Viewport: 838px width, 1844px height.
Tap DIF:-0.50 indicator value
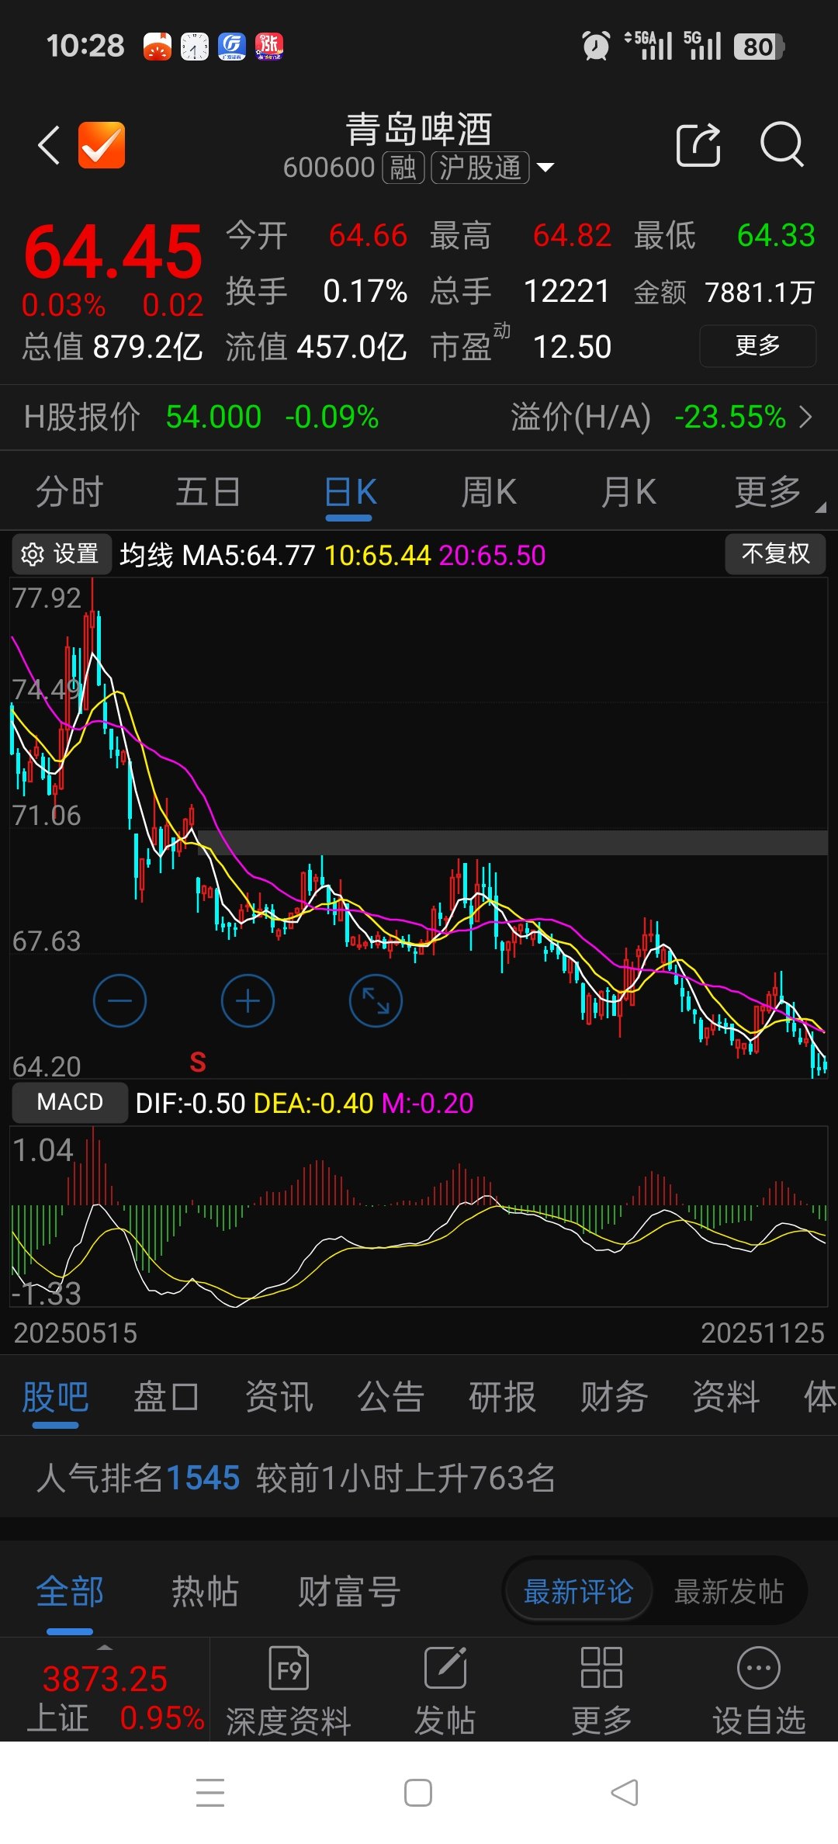(190, 1103)
